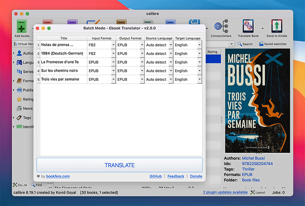Select the title cell La Promesse d'une île
This screenshot has height=206, width=305.
(x=64, y=62)
